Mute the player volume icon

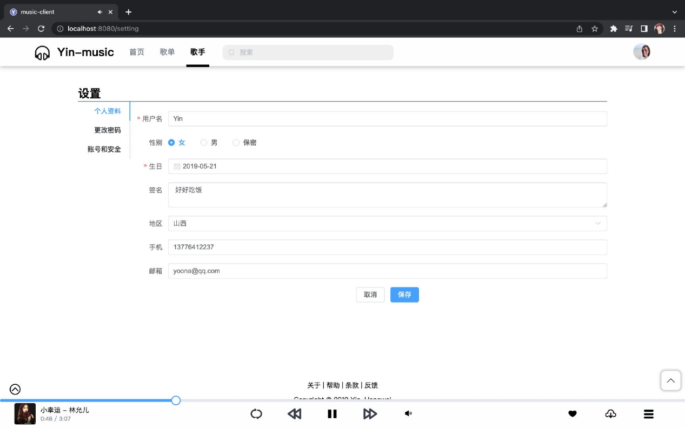[x=408, y=413]
